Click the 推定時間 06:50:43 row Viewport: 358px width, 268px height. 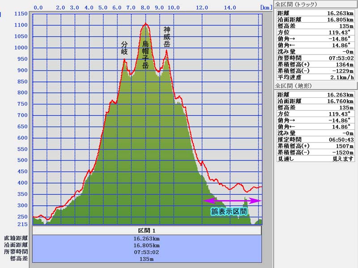click(x=315, y=139)
